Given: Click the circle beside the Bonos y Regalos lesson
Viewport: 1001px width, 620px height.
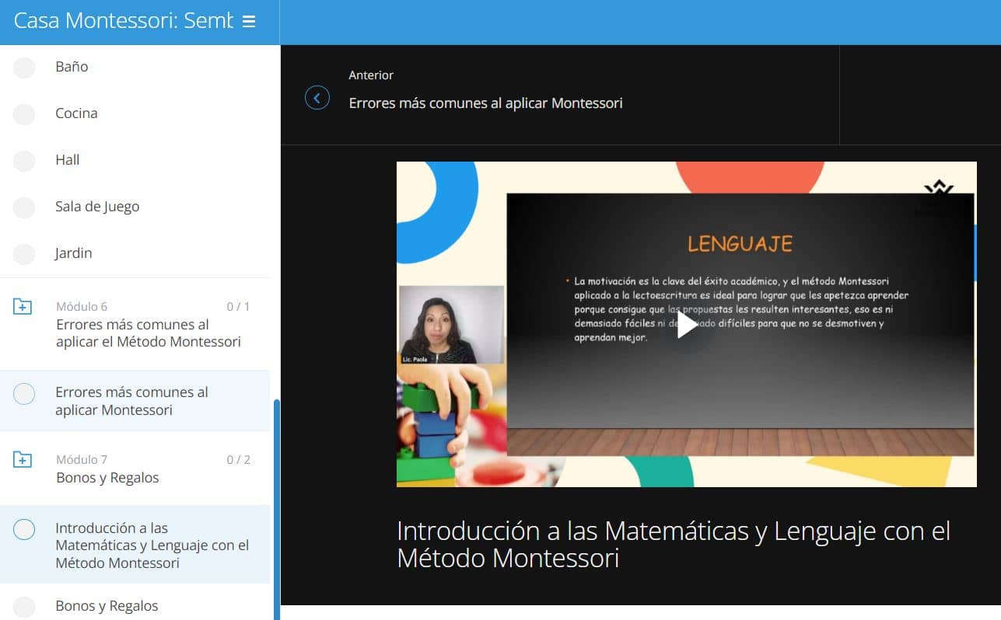Looking at the screenshot, I should click(x=25, y=607).
